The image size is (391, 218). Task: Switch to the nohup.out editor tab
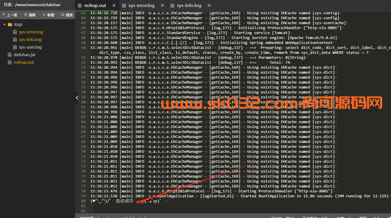pos(95,6)
